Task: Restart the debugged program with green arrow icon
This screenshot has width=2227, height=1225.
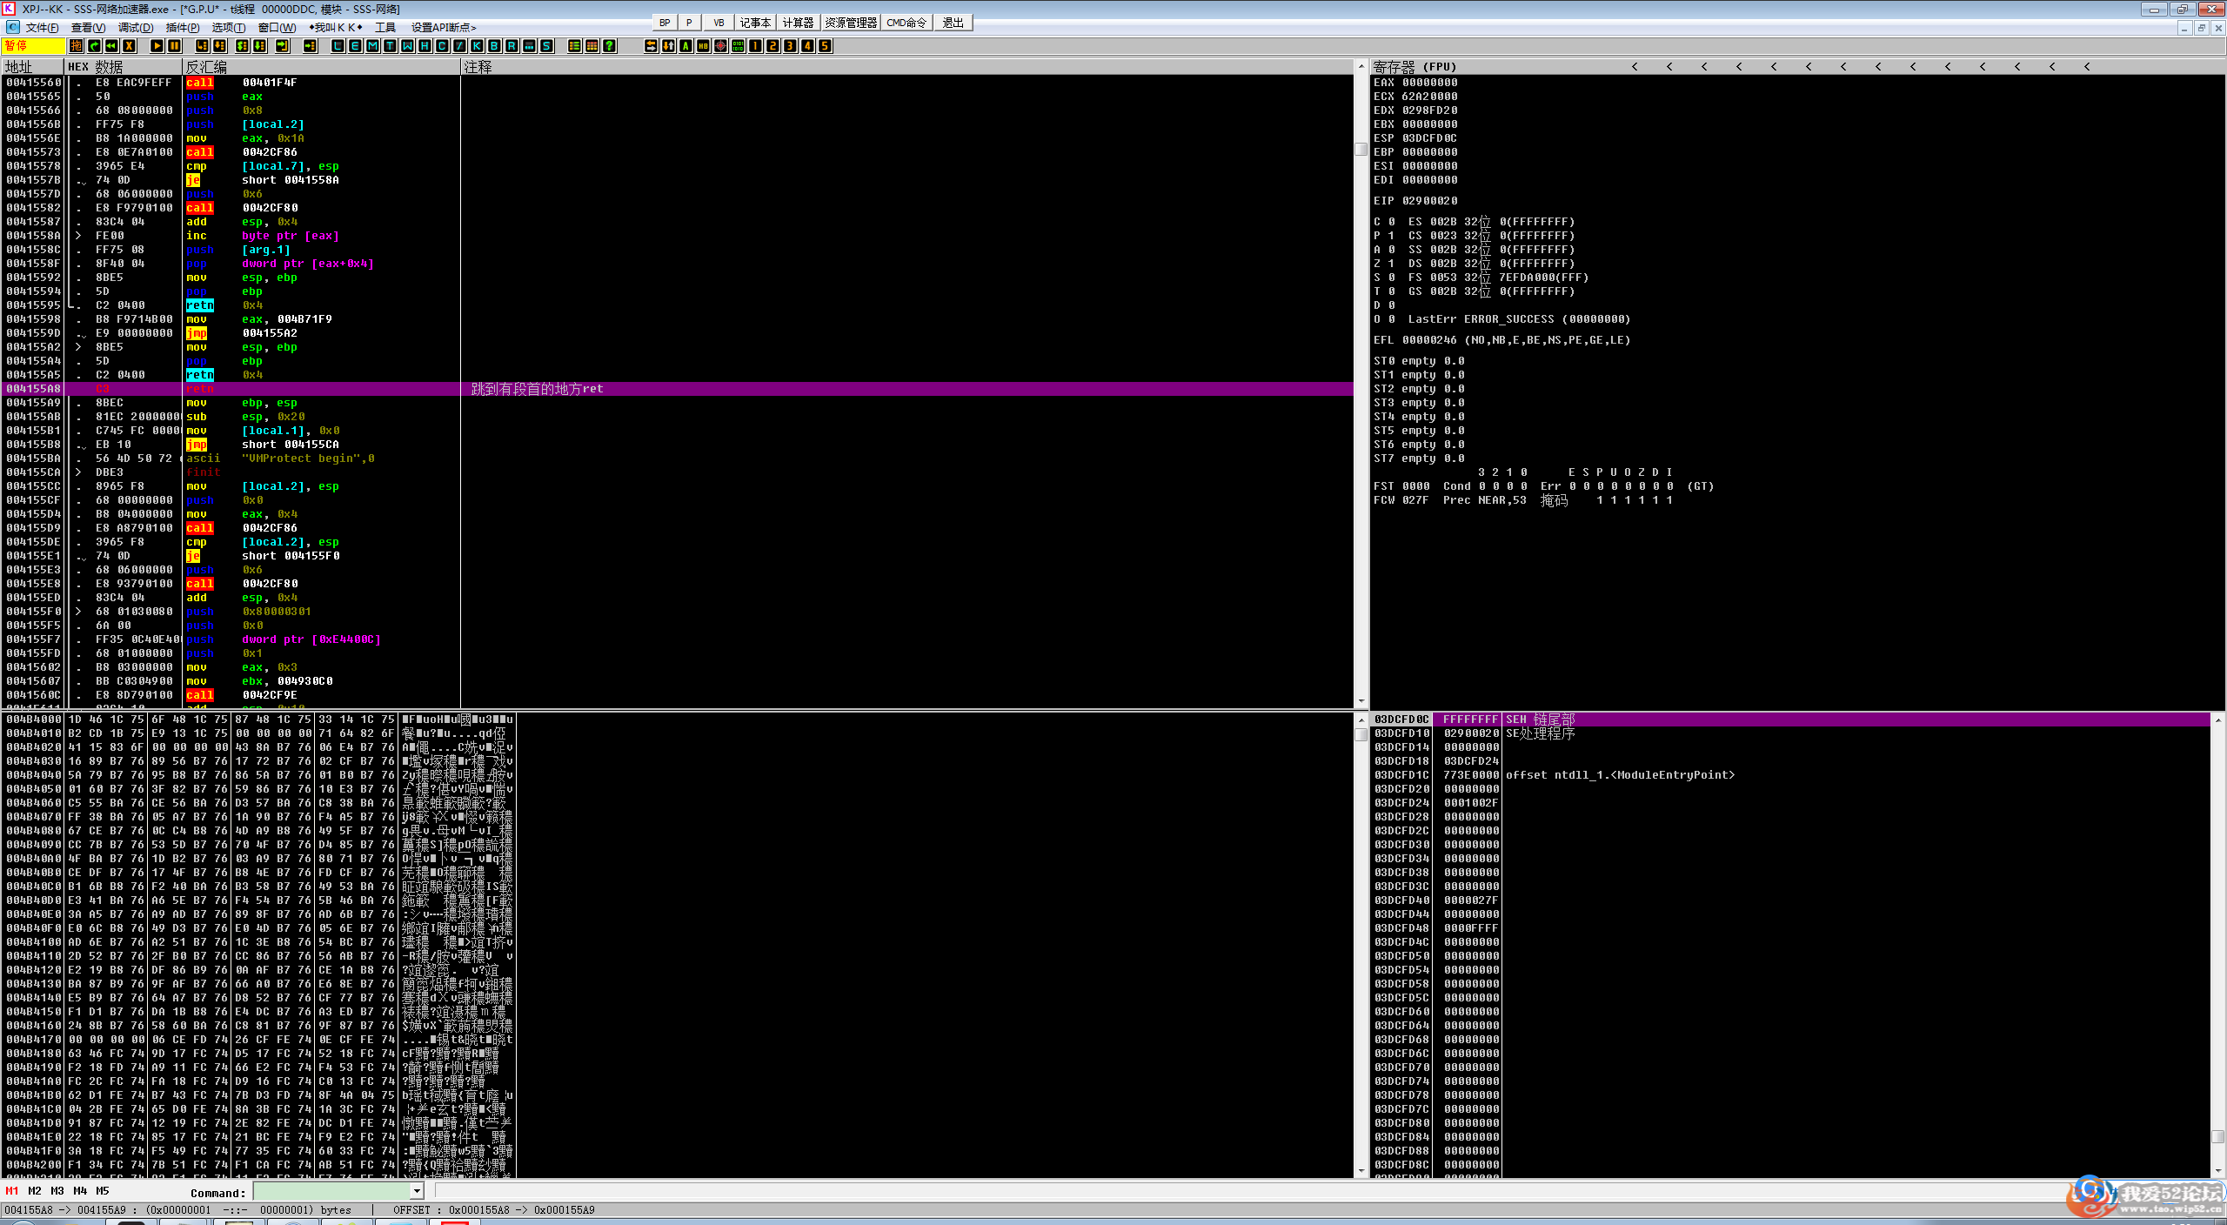Action: (94, 46)
